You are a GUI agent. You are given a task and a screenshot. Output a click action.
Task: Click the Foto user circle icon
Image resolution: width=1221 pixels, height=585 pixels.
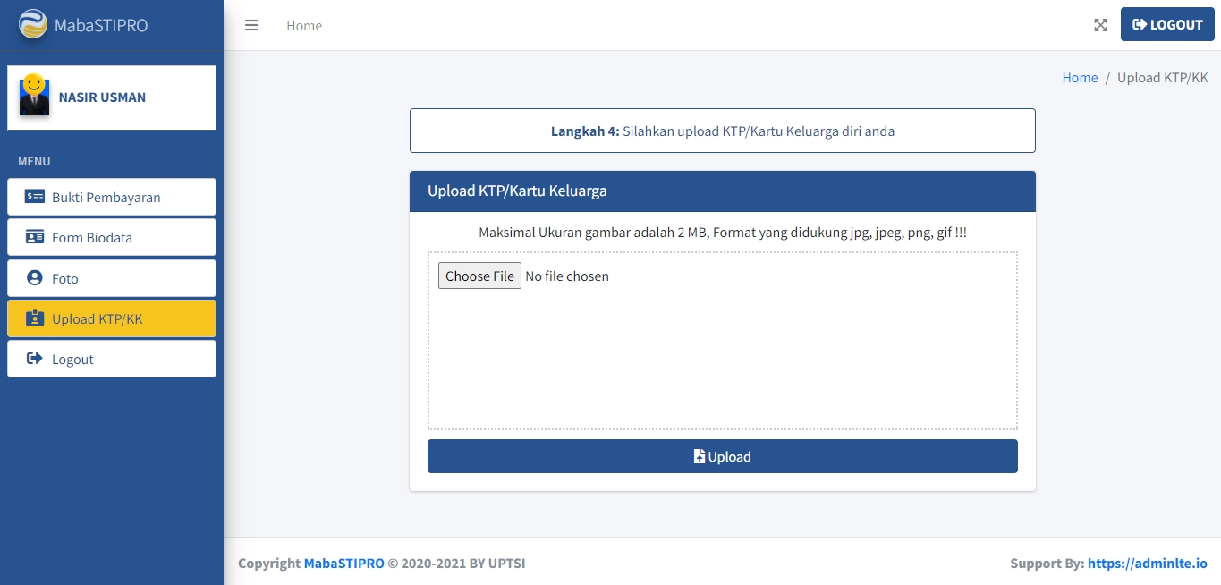pos(35,278)
